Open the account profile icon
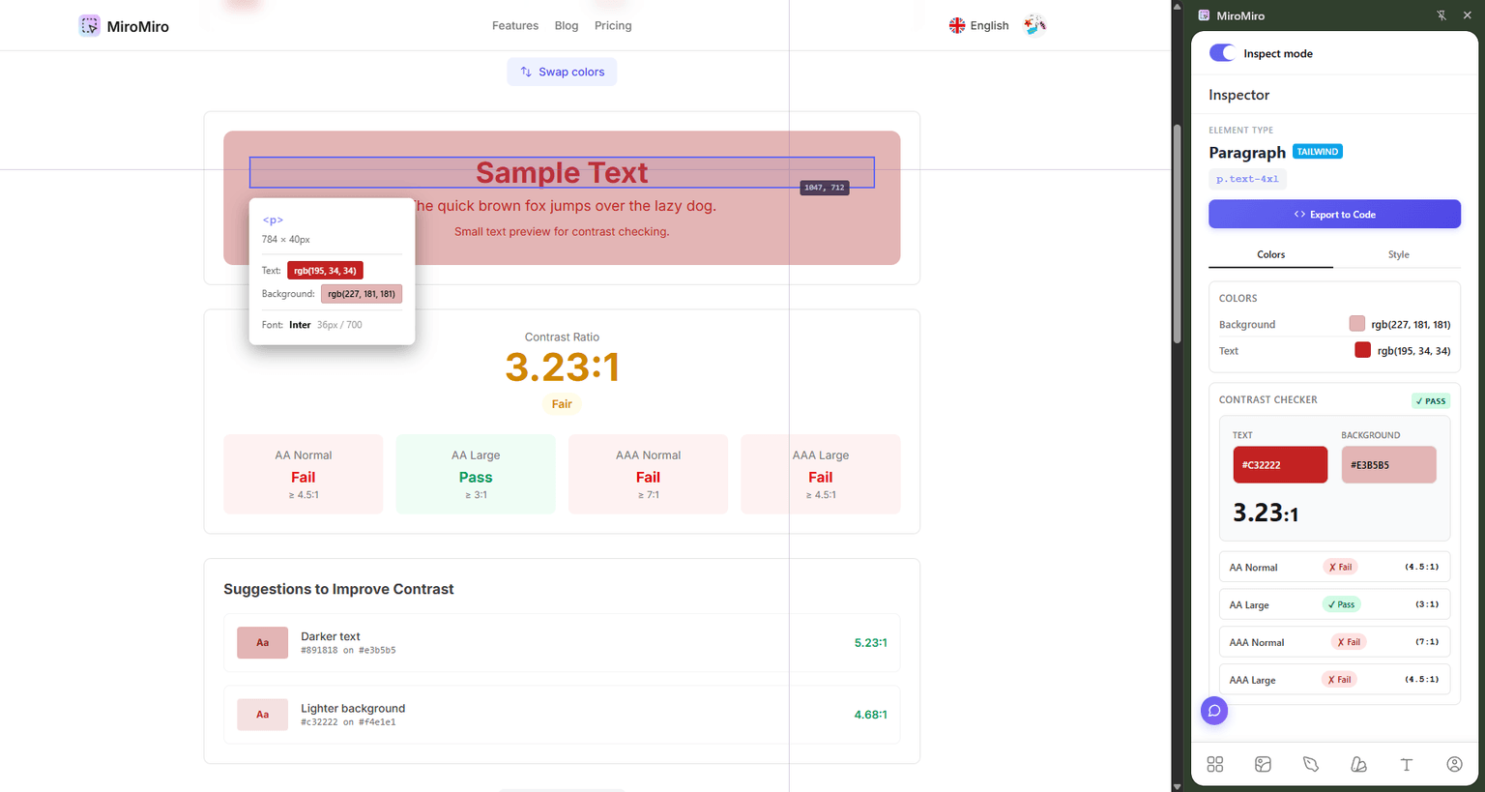1485x792 pixels. pos(1454,764)
